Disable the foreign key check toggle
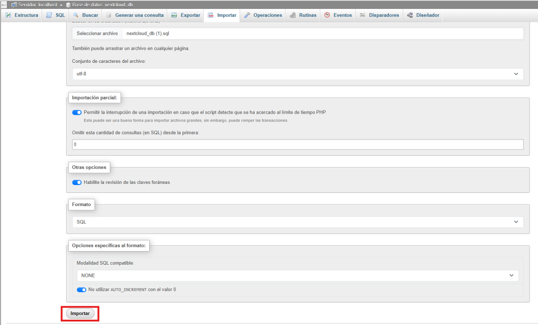 click(77, 182)
